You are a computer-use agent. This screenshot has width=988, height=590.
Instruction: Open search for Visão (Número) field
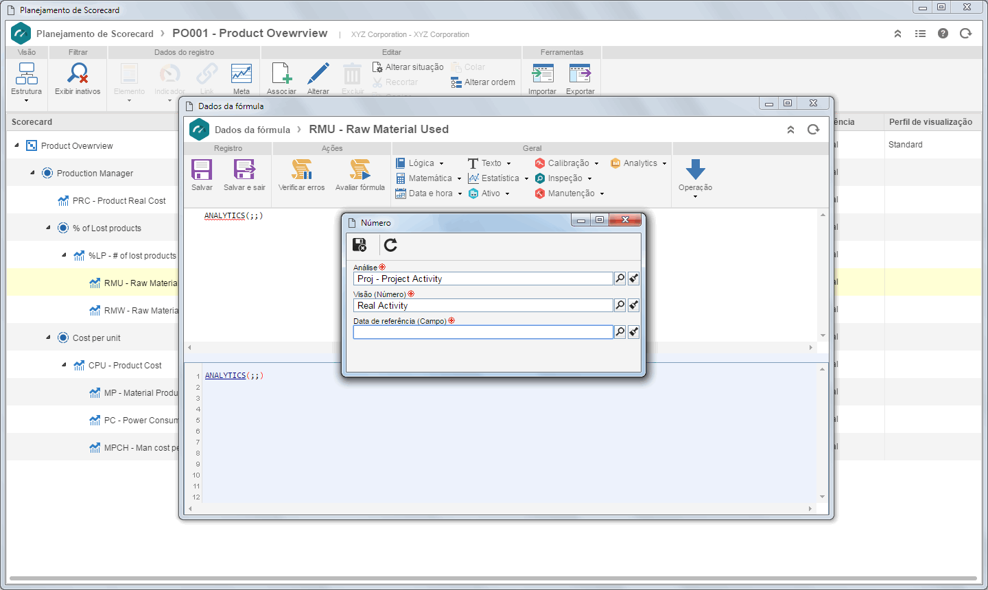(x=620, y=305)
